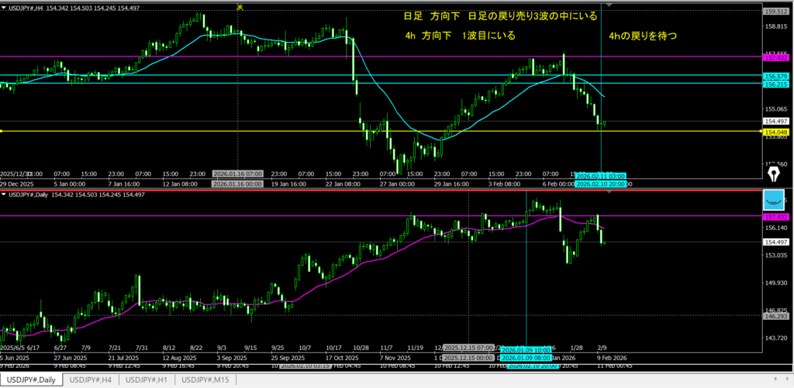Image resolution: width=794 pixels, height=388 pixels.
Task: Click the 157.432 magenta price label on H4 chart
Action: (x=776, y=58)
